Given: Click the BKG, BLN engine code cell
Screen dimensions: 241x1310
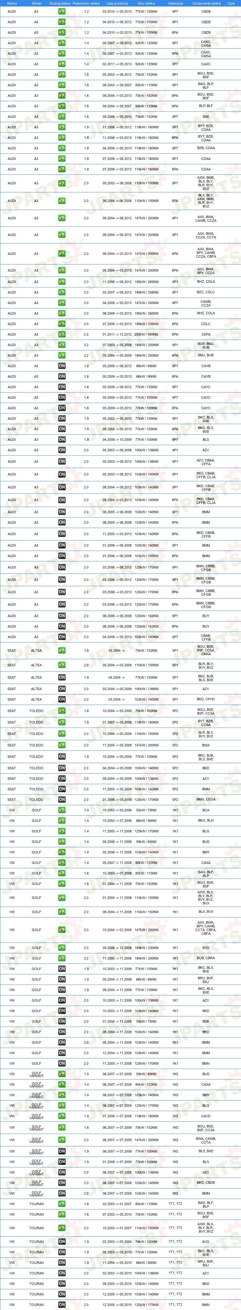Looking at the screenshot, I should coord(206,821).
